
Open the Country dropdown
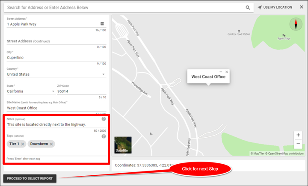pyautogui.click(x=103, y=74)
